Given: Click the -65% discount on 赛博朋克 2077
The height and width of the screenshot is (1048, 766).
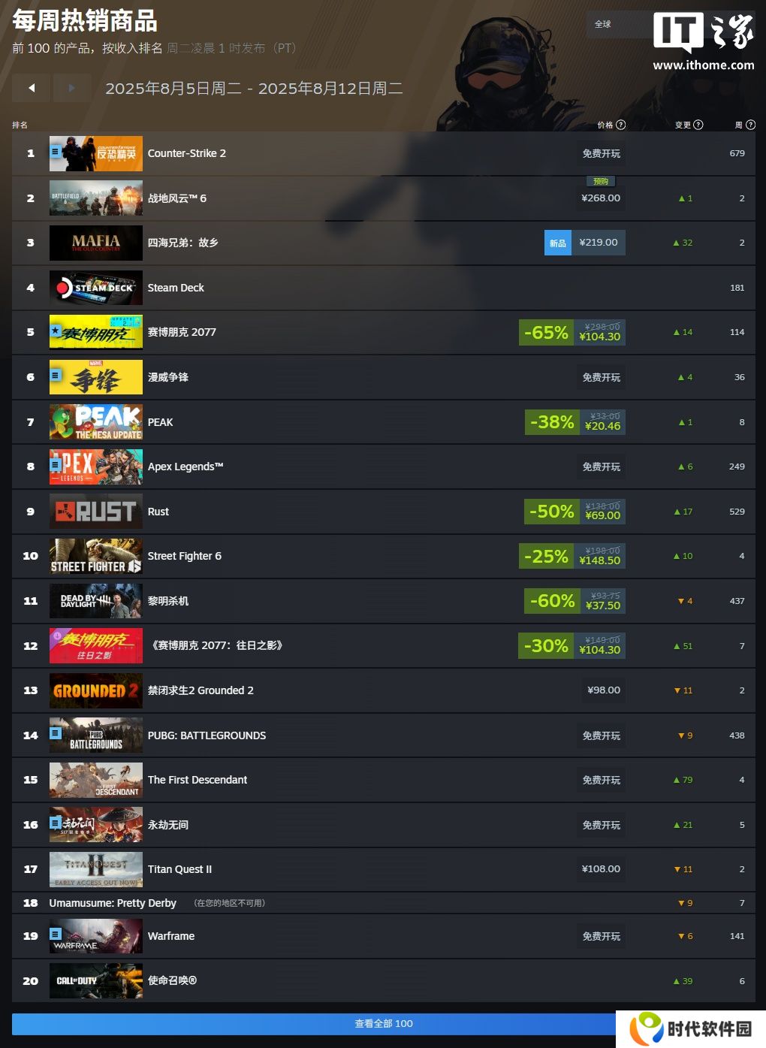Looking at the screenshot, I should [546, 332].
